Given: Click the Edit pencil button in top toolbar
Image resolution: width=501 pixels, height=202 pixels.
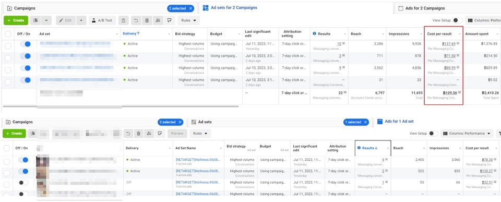Looking at the screenshot, I should click(66, 20).
